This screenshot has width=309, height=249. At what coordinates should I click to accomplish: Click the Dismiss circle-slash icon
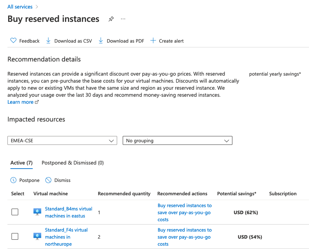(x=48, y=180)
